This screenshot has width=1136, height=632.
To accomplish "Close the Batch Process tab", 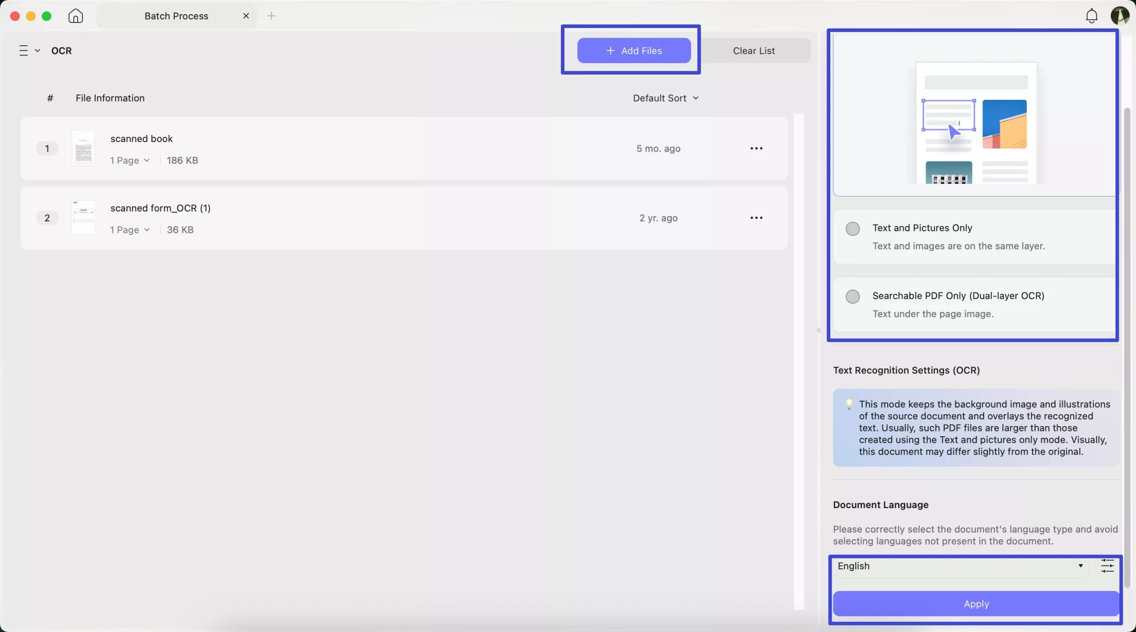I will (x=245, y=16).
